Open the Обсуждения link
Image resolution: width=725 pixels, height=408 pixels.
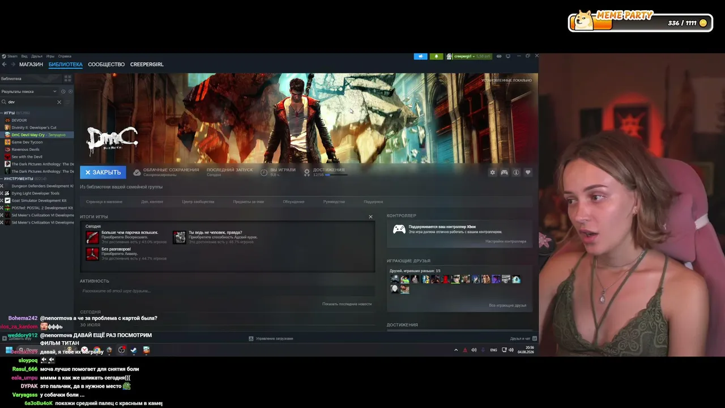pos(293,202)
